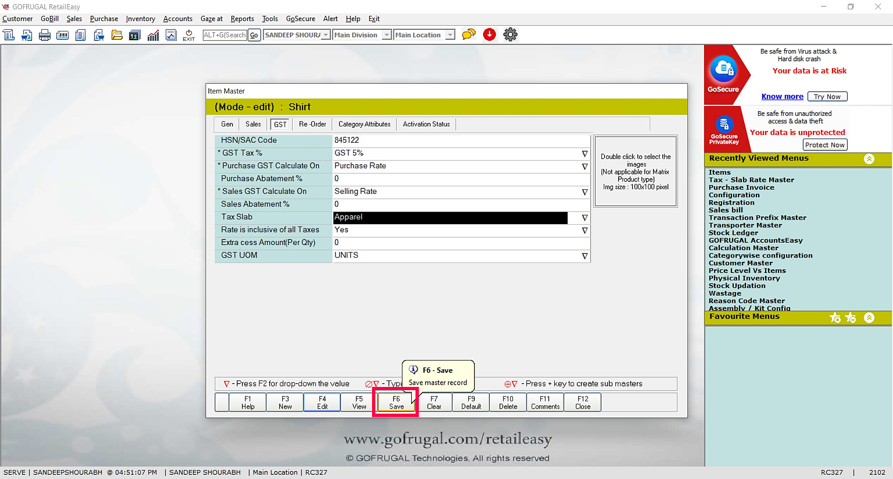Image resolution: width=893 pixels, height=479 pixels.
Task: Click the F9 Default button
Action: tap(471, 402)
